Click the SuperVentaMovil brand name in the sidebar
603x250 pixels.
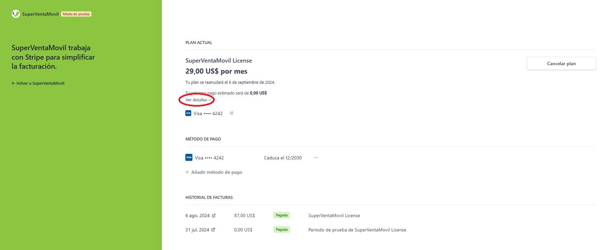(x=40, y=14)
